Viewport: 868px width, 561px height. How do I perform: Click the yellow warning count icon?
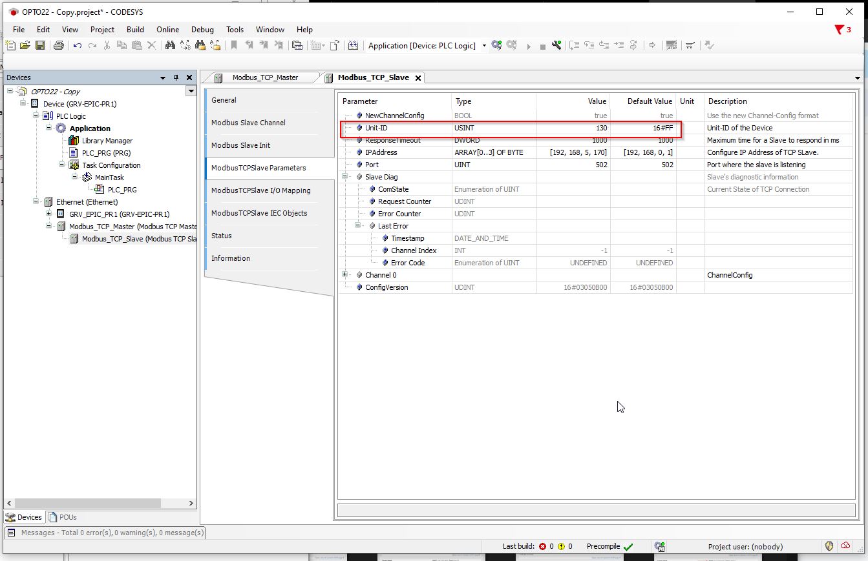[x=561, y=546]
